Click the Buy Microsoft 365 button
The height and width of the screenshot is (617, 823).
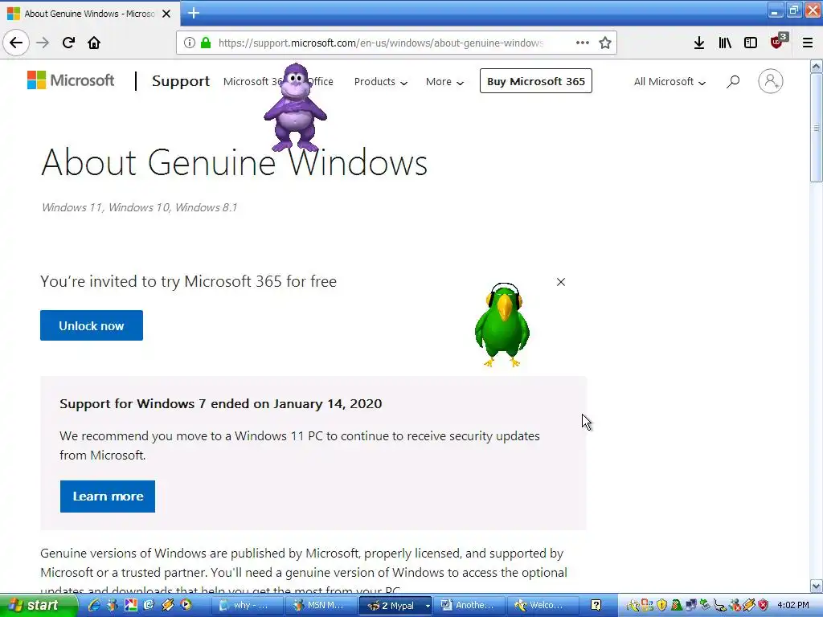(536, 81)
